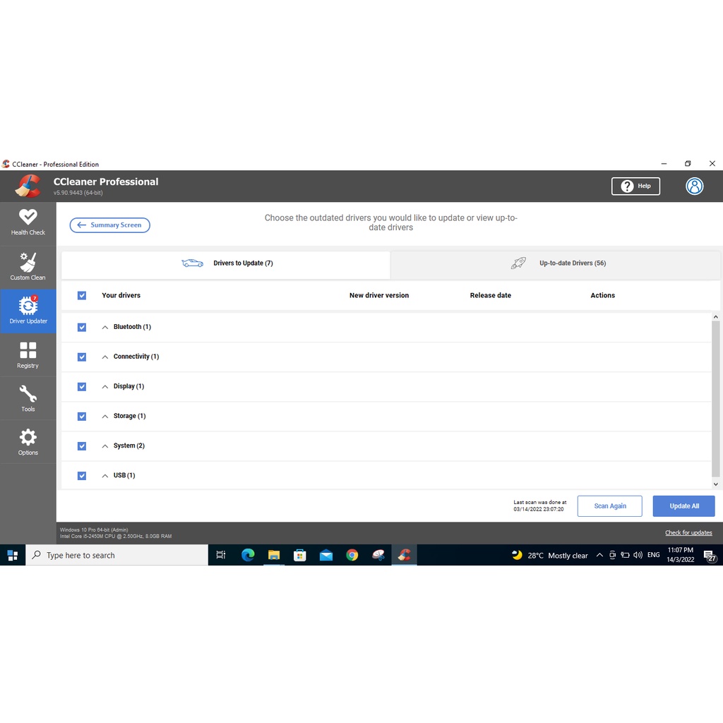Uncheck the Bluetooth drivers checkbox

(82, 328)
